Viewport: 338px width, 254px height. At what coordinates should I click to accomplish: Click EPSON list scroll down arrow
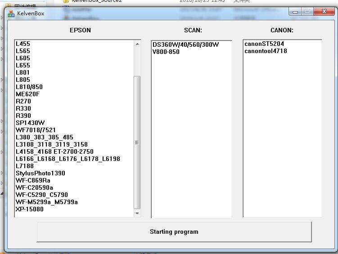pyautogui.click(x=137, y=214)
